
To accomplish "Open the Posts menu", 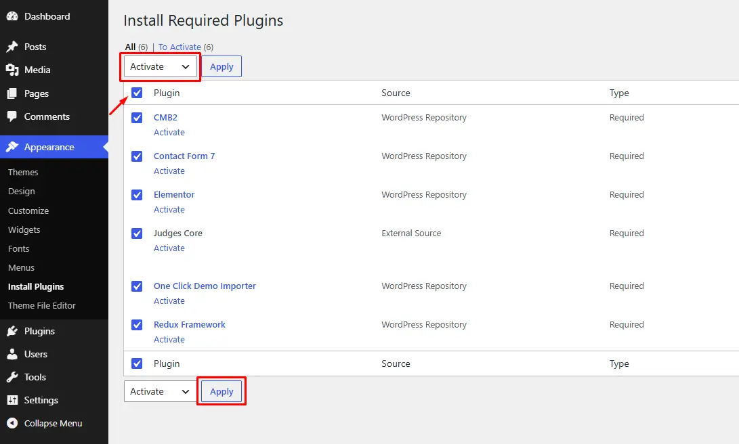I will pyautogui.click(x=35, y=47).
